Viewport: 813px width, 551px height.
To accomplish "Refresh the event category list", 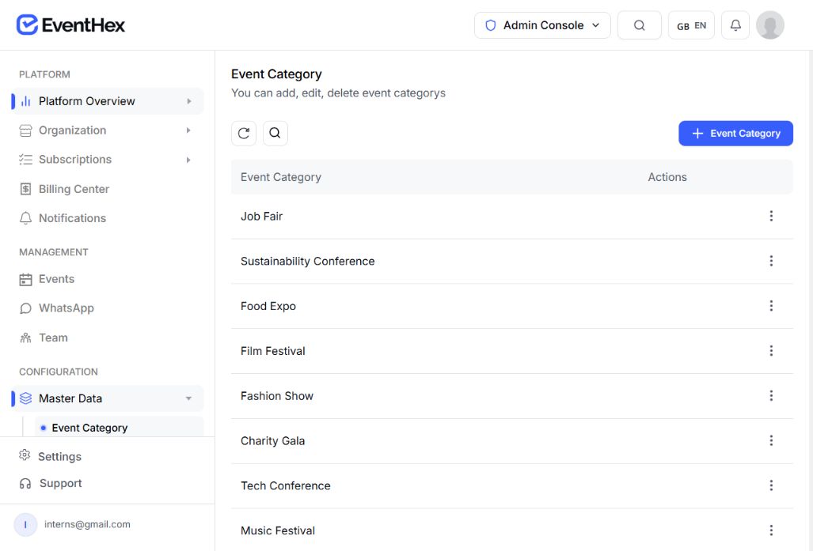I will (x=244, y=133).
